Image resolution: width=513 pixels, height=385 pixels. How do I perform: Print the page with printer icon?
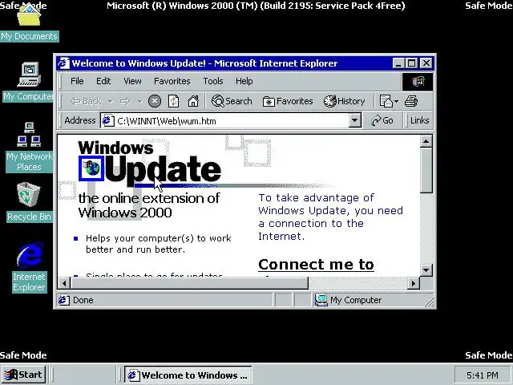(x=411, y=101)
